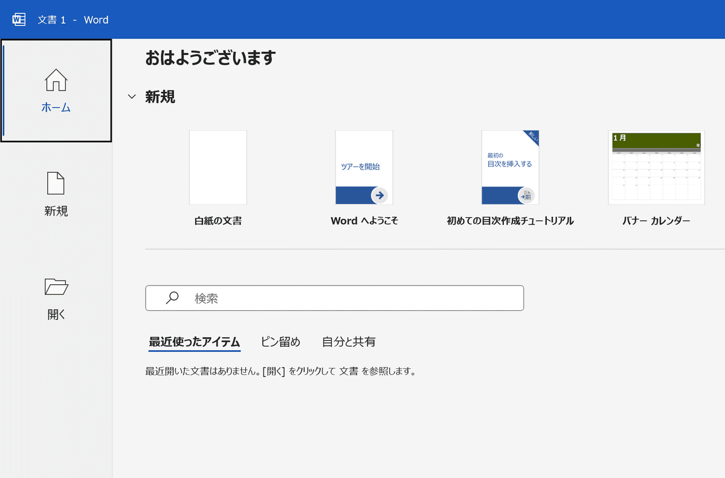725x478 pixels.
Task: Pick the バナー カレンダー calendar template
Action: coord(657,167)
